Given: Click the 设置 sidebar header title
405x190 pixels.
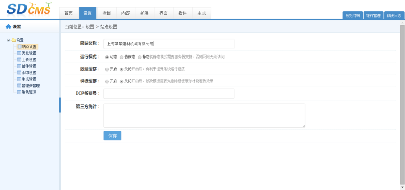Looking at the screenshot, I should point(17,27).
